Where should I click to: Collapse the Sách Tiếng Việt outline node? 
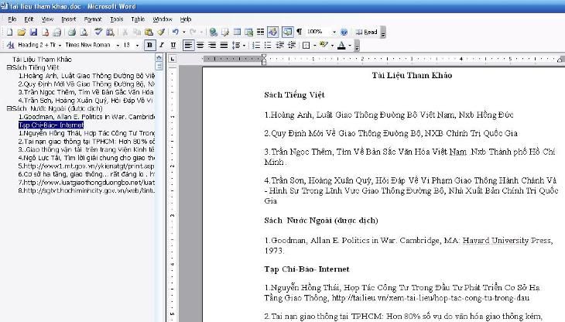point(9,67)
